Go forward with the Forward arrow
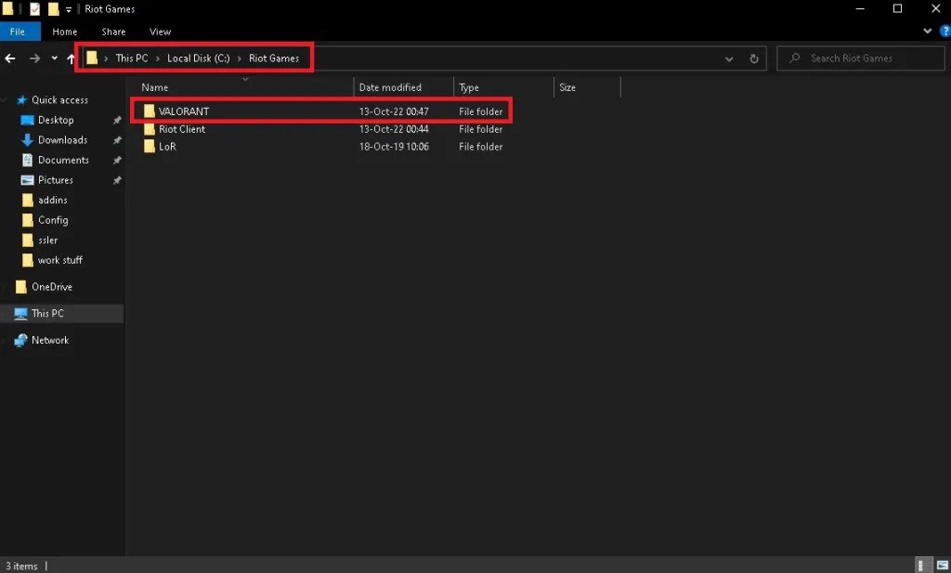The image size is (951, 573). (x=34, y=59)
